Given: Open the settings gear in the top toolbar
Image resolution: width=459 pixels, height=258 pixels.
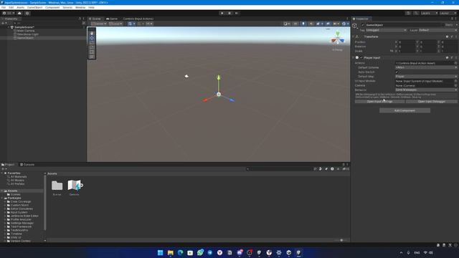Looking at the screenshot, I should click(27, 13).
